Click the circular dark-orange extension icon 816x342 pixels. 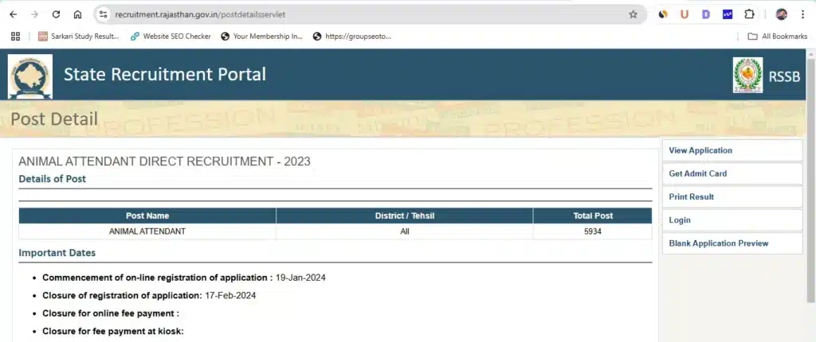pos(663,14)
